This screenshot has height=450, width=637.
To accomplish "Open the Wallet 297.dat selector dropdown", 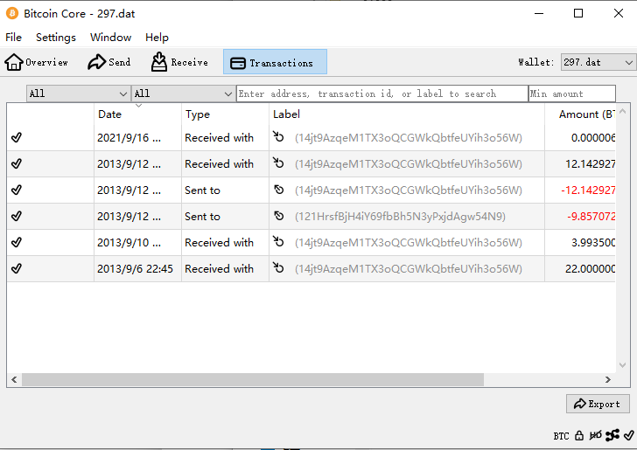I will 598,62.
